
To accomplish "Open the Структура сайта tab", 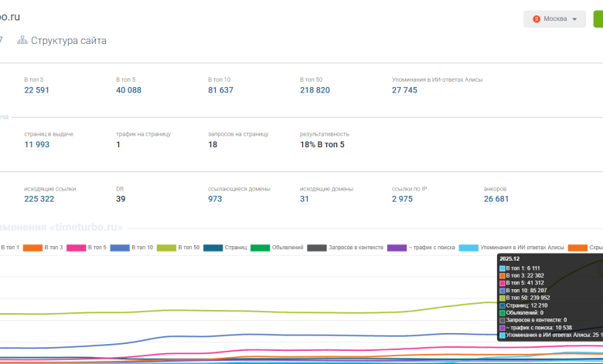I will tap(68, 40).
